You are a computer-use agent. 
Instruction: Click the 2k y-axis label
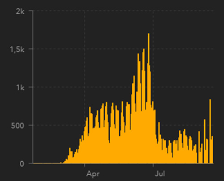[20, 11]
